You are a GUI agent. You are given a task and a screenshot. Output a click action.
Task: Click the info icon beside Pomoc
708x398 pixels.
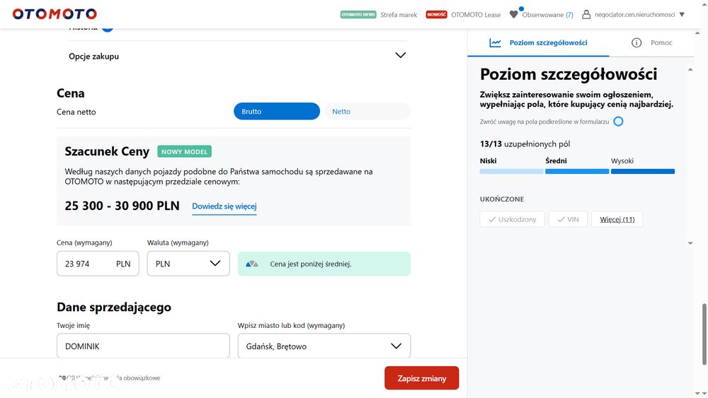point(636,42)
